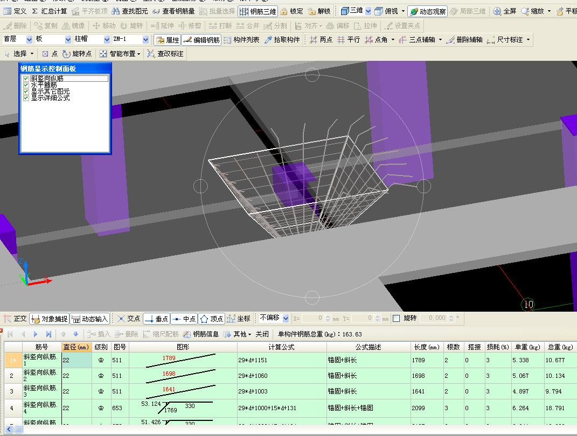Screen dimensions: 577x436
Task: Click the table horizontal scrollbar left arrow
Action: click(9, 430)
